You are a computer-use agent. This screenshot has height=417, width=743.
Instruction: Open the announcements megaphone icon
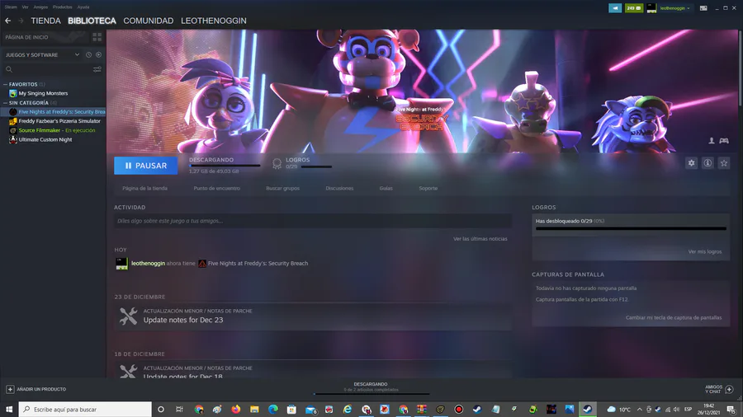pos(615,8)
